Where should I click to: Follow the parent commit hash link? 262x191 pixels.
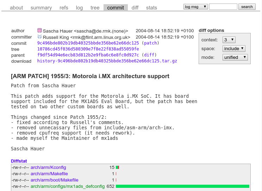88,55
